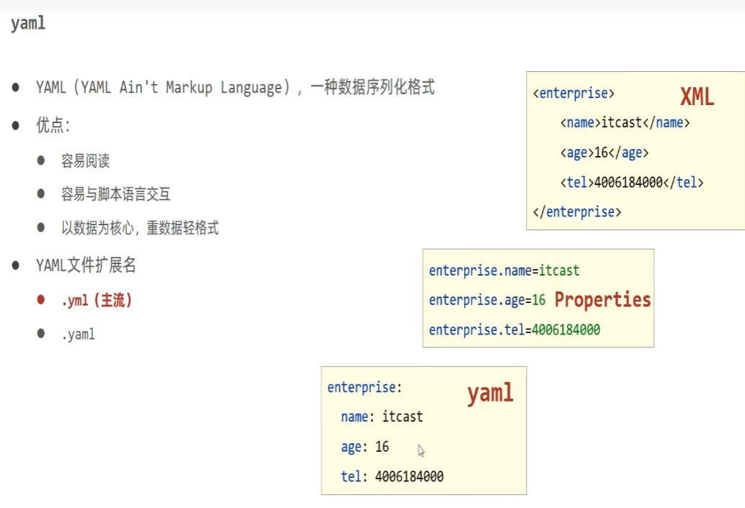Click the <tel>4006184000</tel> XML line
Viewport: 745px width, 508px height.
631,183
